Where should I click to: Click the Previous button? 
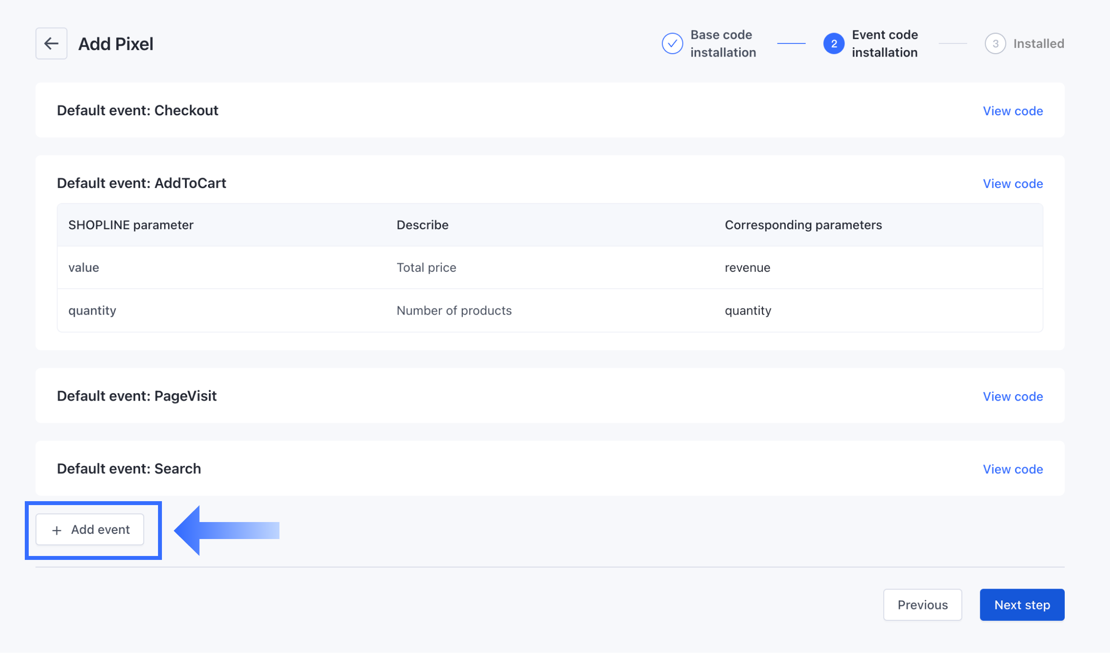click(922, 605)
